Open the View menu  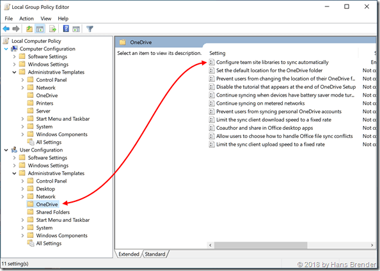[46, 19]
